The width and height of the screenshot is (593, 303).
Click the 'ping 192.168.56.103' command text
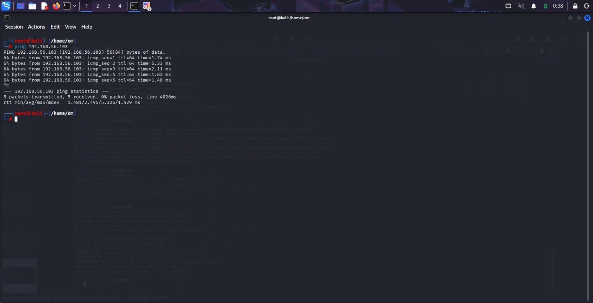pyautogui.click(x=41, y=47)
